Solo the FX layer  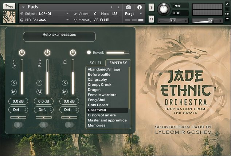tap(65, 83)
